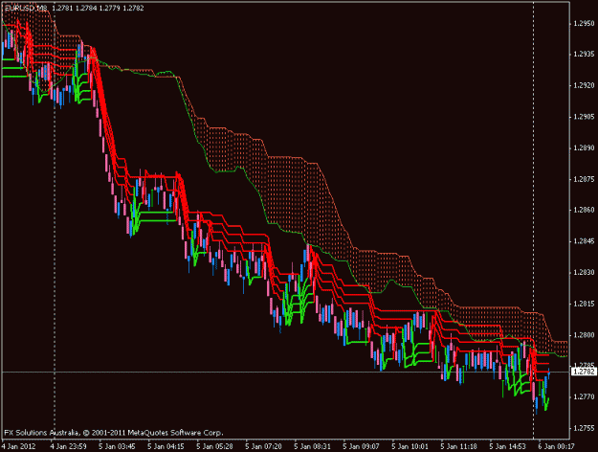The image size is (598, 452).
Task: Click the 1.2782 current price label
Action: [584, 372]
